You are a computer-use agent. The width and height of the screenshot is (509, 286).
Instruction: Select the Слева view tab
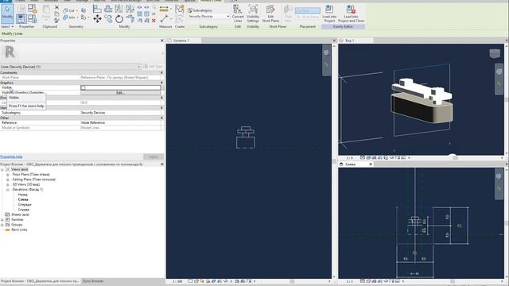352,164
